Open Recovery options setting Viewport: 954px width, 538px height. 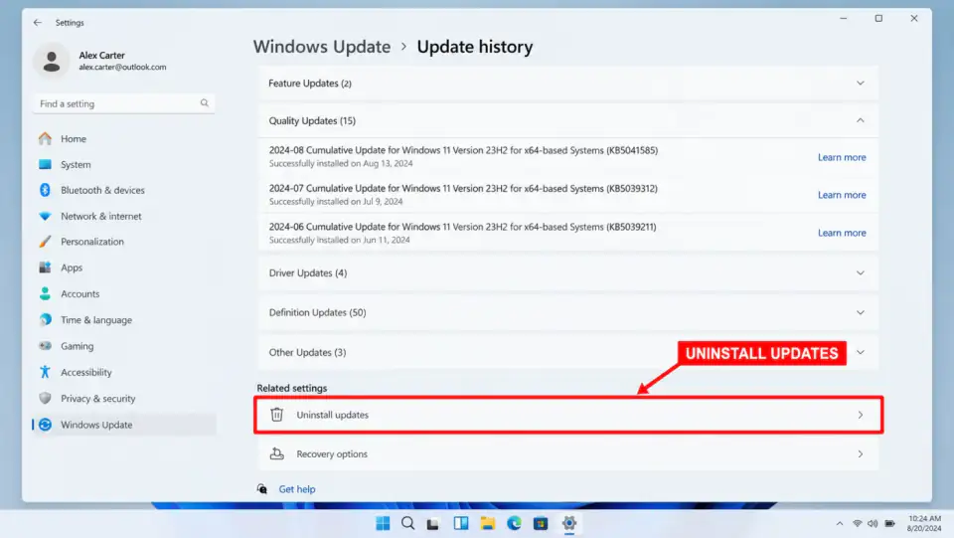tap(568, 454)
